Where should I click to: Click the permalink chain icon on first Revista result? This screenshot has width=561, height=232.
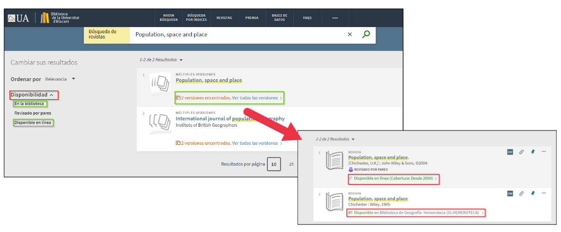point(521,152)
